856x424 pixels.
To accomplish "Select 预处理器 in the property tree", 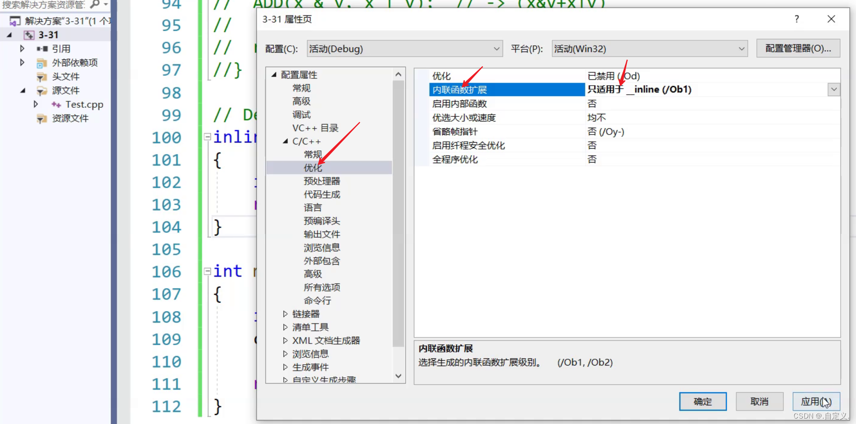I will pyautogui.click(x=322, y=181).
